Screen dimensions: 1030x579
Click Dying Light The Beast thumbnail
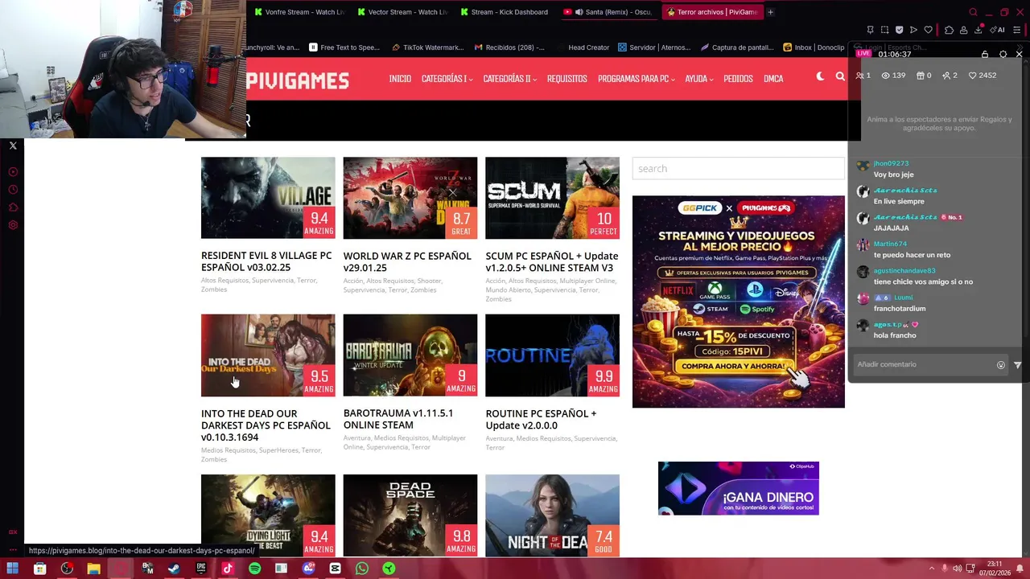pyautogui.click(x=268, y=515)
